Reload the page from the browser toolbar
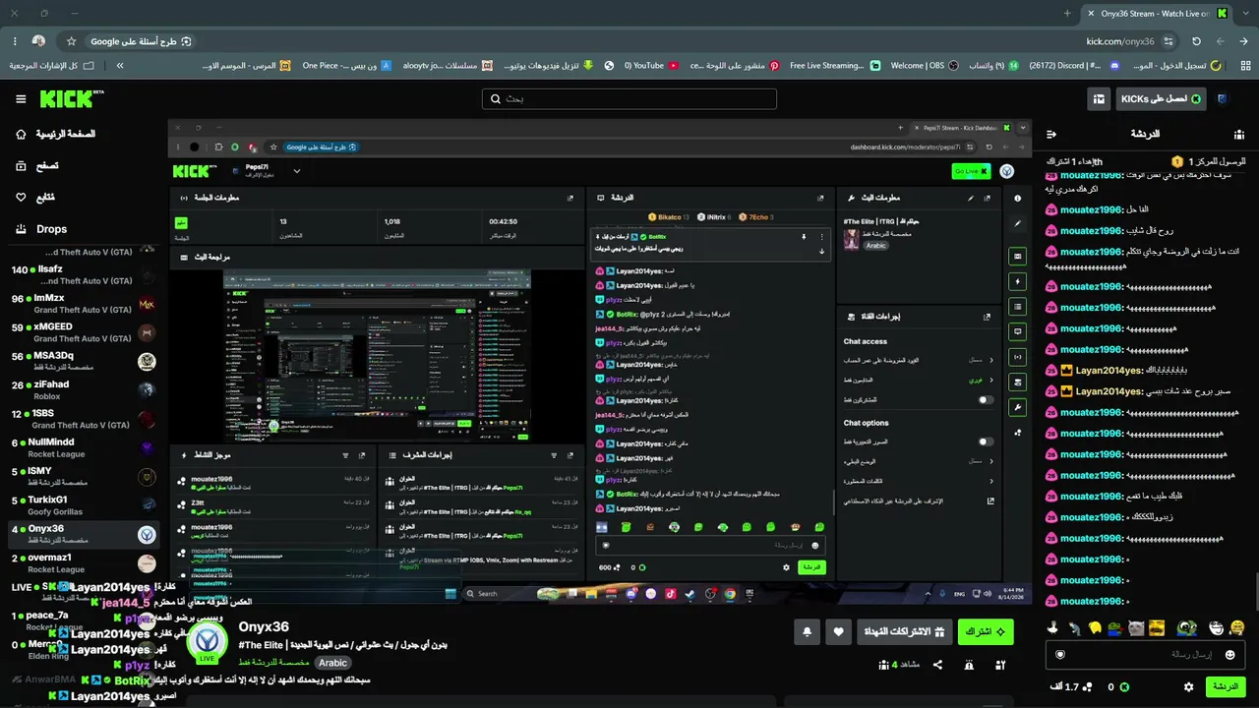This screenshot has width=1259, height=708. point(1196,41)
